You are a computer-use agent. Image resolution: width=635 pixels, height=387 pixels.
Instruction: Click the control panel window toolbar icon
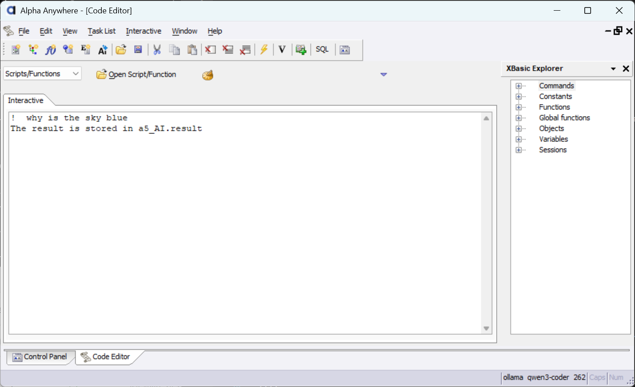pos(345,50)
